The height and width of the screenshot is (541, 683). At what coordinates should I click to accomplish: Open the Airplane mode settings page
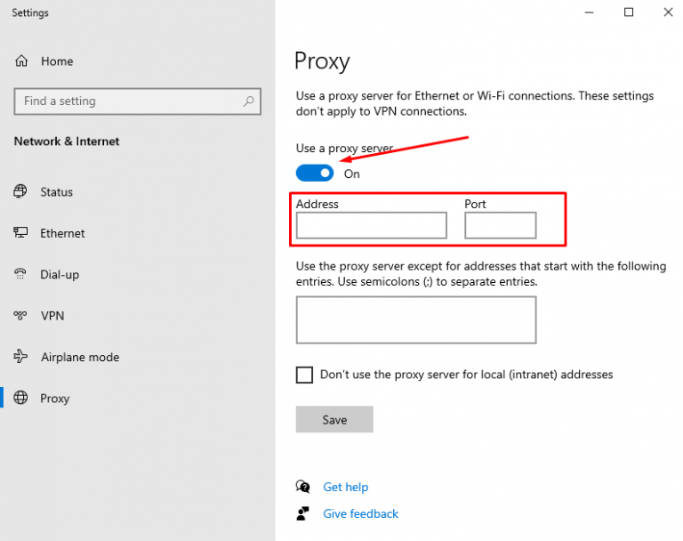[80, 357]
